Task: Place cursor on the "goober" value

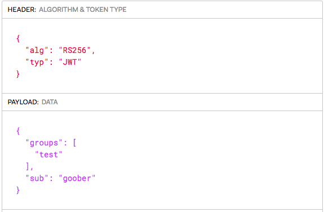Action: click(x=77, y=178)
